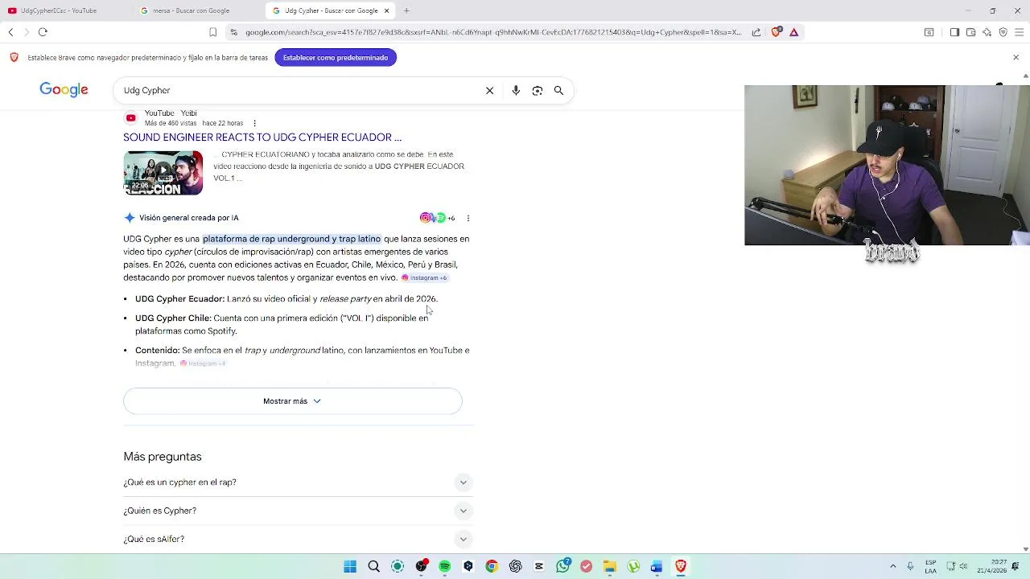This screenshot has width=1030, height=579.
Task: Bookmark this page using the bookmark icon
Action: point(212,32)
